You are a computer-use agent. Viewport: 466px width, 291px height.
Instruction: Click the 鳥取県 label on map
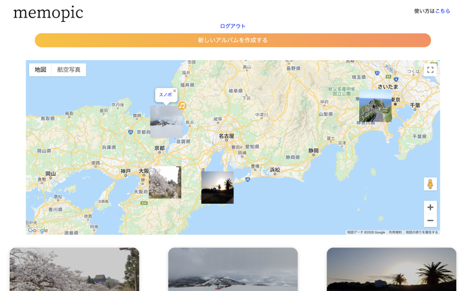[47, 118]
